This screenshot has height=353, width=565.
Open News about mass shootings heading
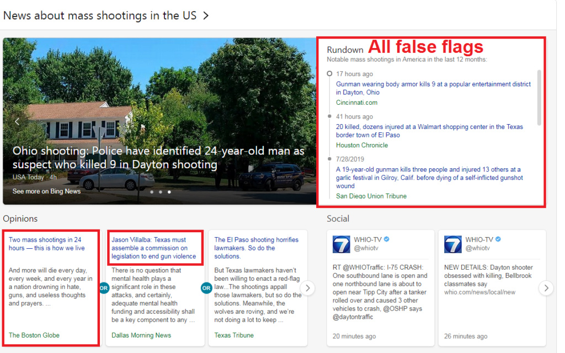point(100,16)
